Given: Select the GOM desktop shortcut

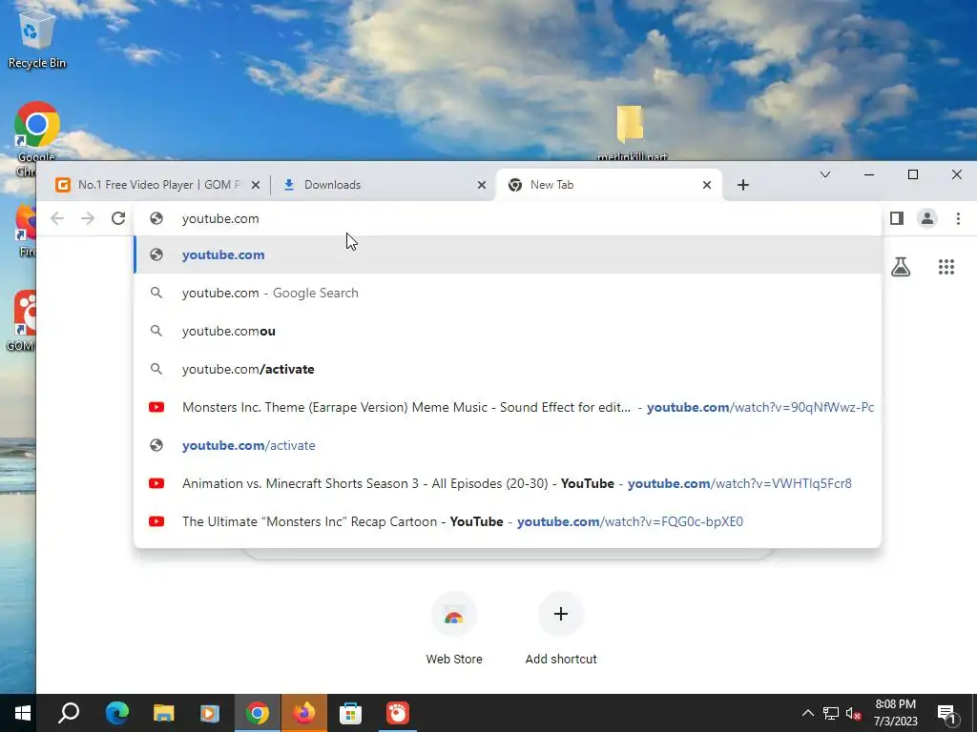Looking at the screenshot, I should tap(23, 321).
